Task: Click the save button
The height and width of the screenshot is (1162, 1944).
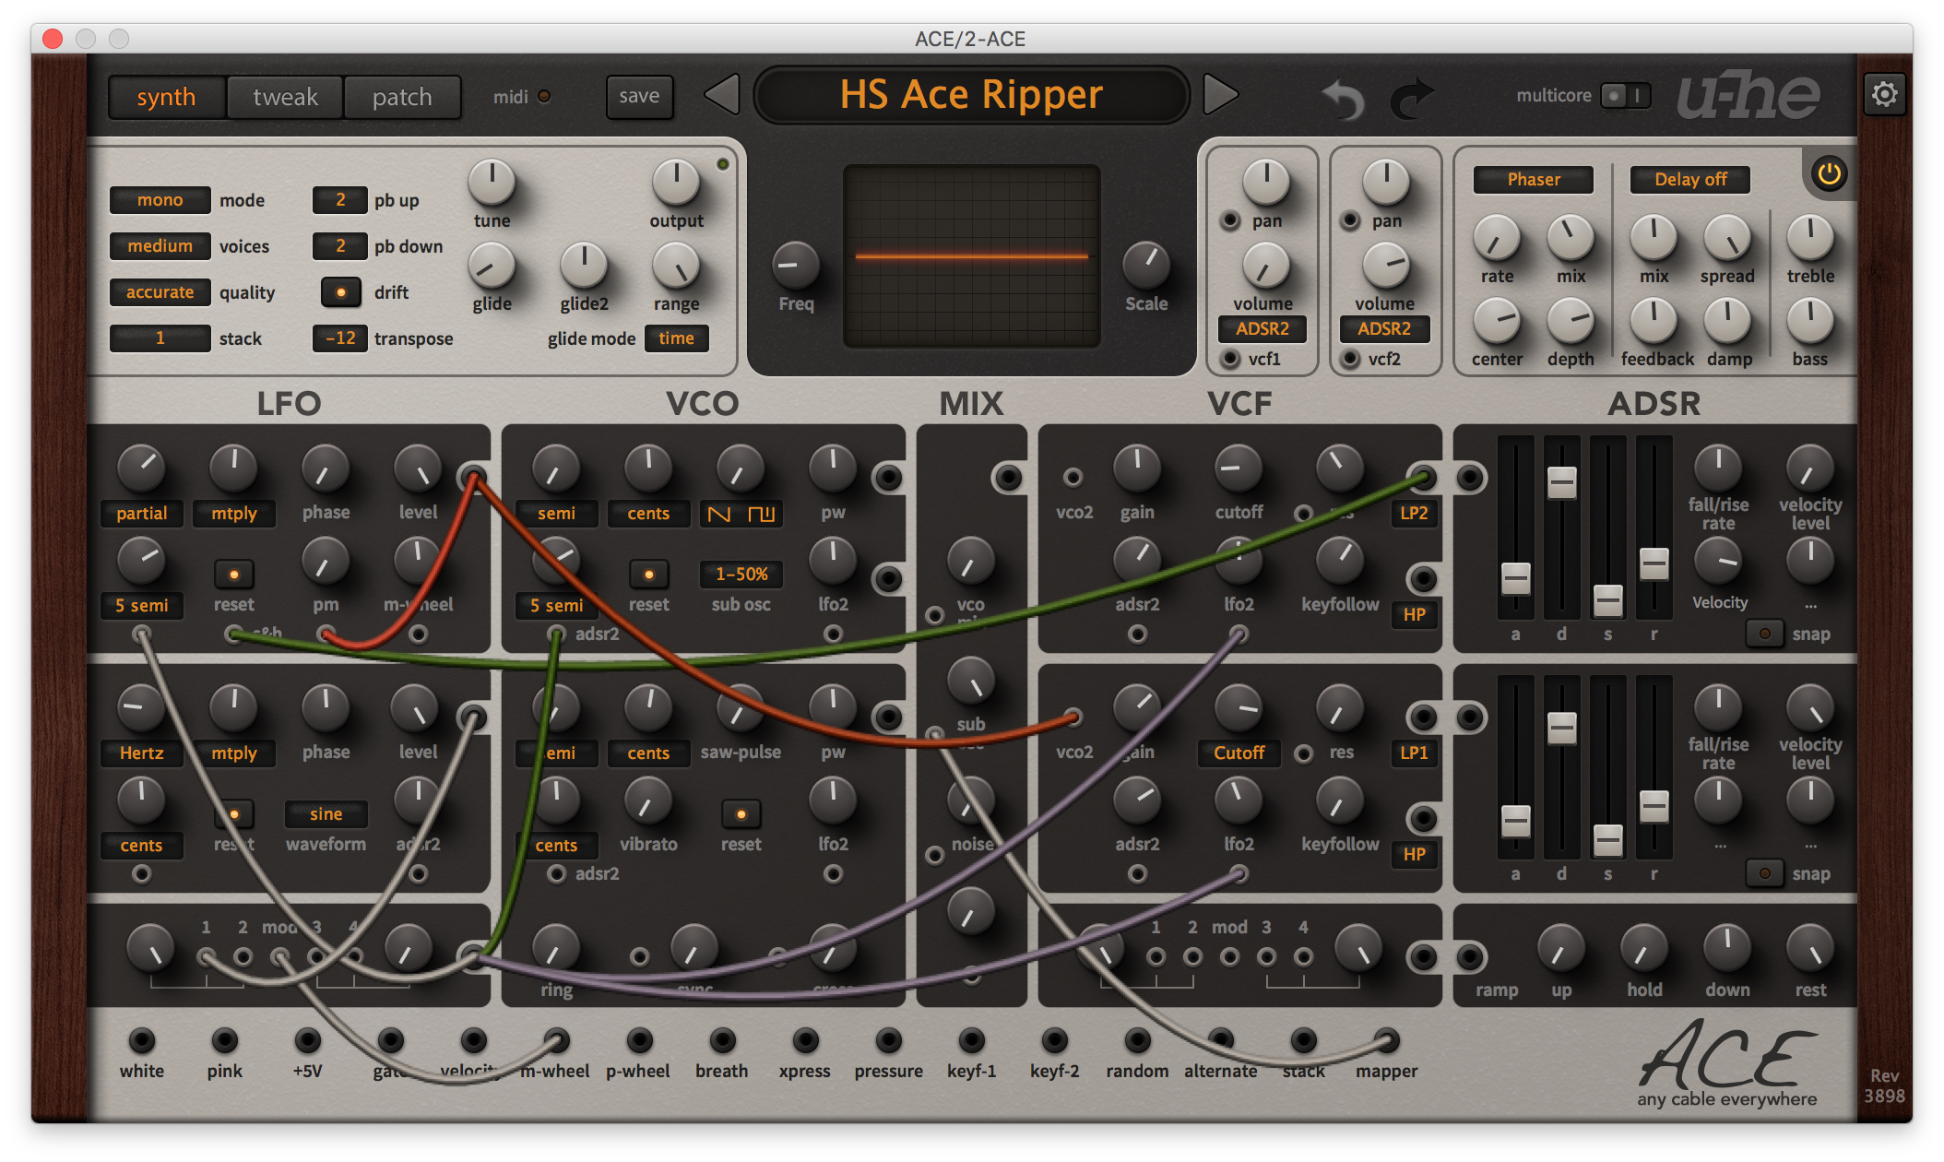Action: pos(639,96)
